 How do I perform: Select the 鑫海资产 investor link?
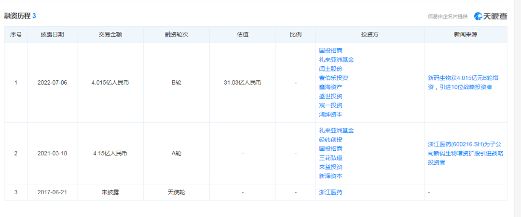click(x=330, y=87)
